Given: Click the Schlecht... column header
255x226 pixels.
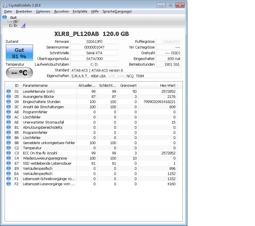Looking at the screenshot, I should 107,85.
